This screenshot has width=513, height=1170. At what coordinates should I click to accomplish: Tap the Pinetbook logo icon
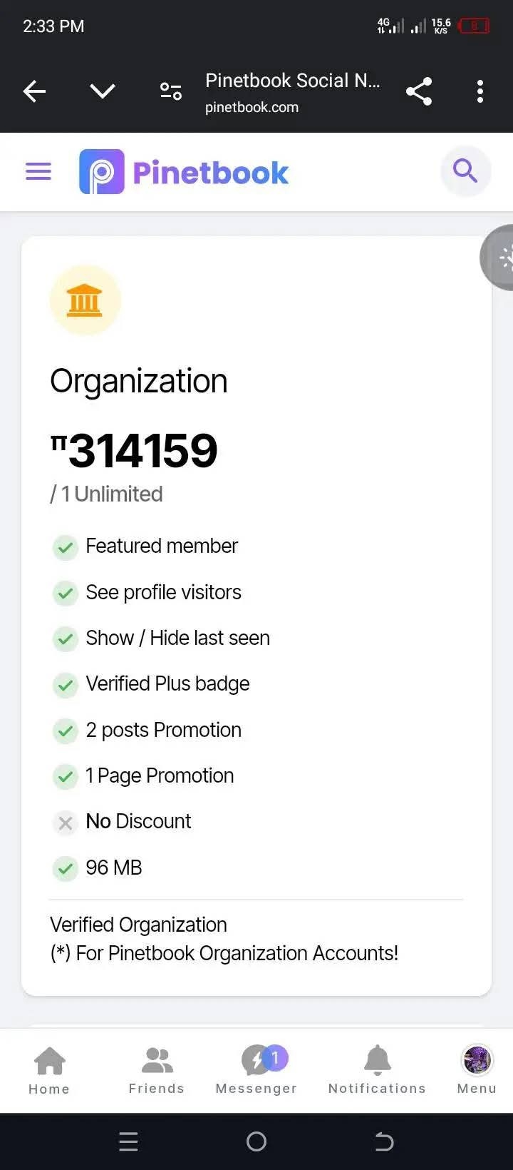click(x=101, y=172)
